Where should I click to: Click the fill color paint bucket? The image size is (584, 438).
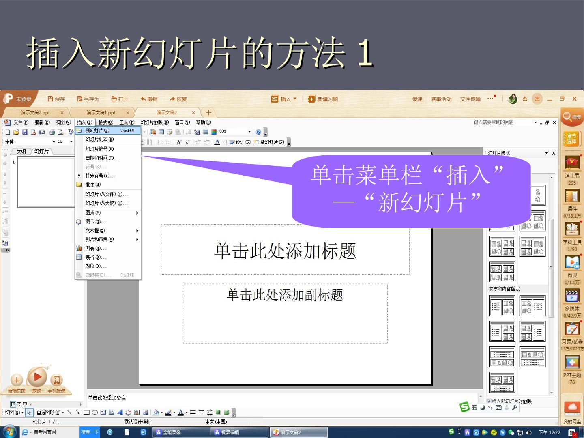156,412
